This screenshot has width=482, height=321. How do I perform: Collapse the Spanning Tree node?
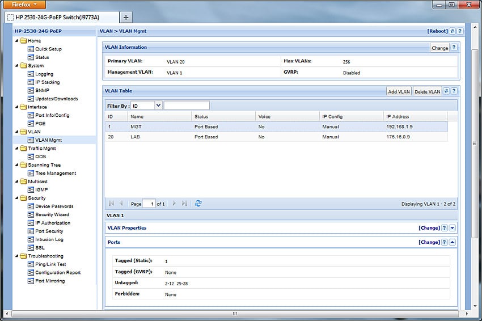[16, 165]
